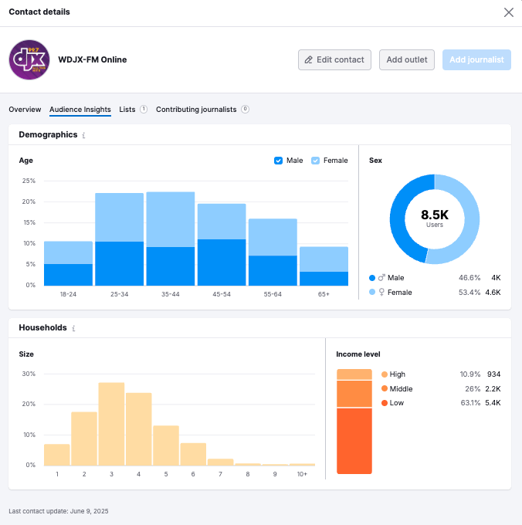522x525 pixels.
Task: Click the Demographics info icon
Action: tap(84, 135)
